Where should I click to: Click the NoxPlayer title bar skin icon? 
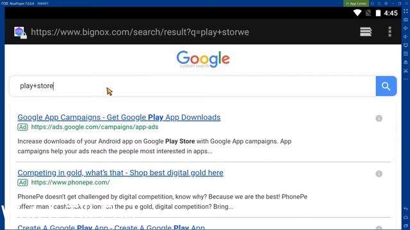pos(372,3)
